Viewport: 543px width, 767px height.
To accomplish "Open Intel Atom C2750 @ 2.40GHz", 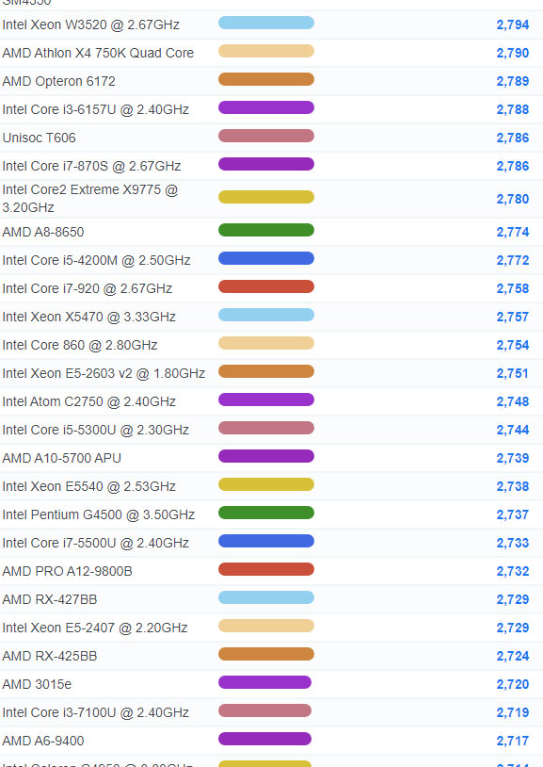I will point(89,402).
